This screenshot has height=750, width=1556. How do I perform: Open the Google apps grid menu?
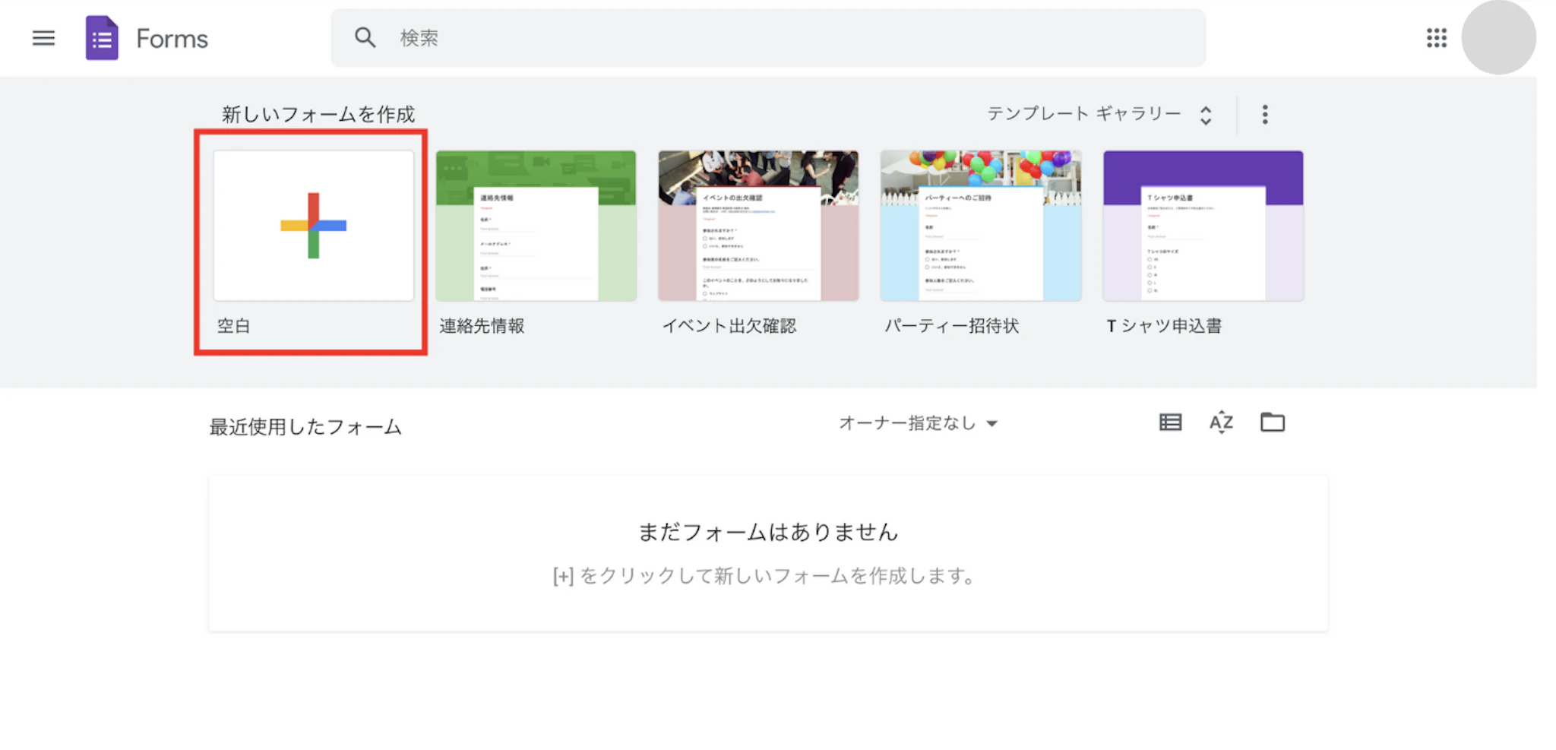[1436, 37]
